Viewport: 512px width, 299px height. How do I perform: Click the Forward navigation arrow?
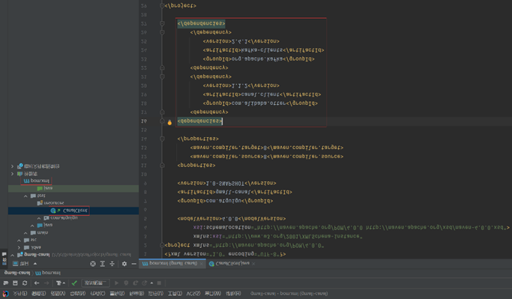(46, 283)
